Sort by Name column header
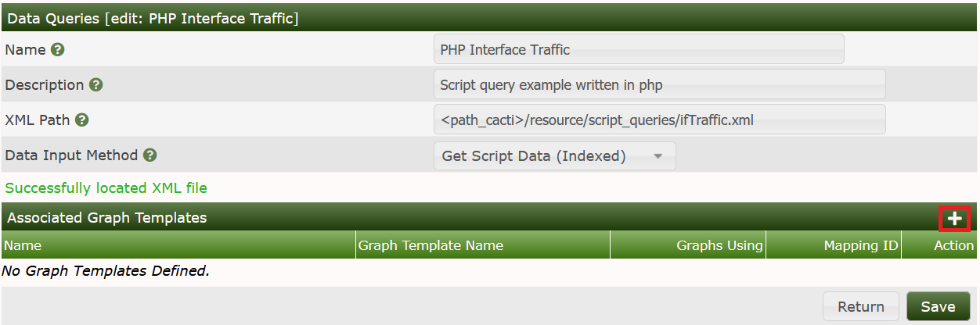Screen dimensions: 980x325 [178, 245]
